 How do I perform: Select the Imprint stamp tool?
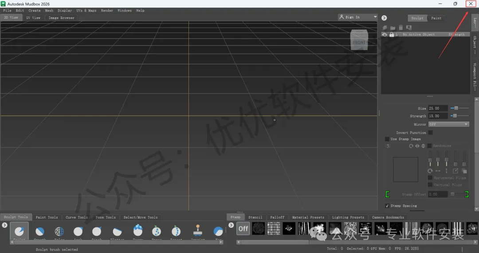pyautogui.click(x=198, y=231)
